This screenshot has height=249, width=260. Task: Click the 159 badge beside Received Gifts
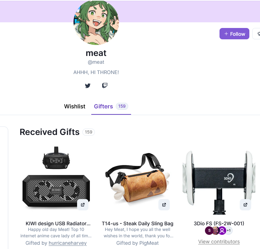point(88,132)
